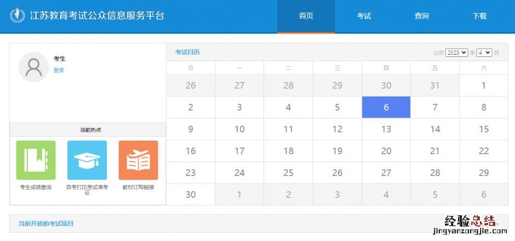515x241 pixels.
Task: Click the gray candidate avatar icon
Action: click(33, 67)
